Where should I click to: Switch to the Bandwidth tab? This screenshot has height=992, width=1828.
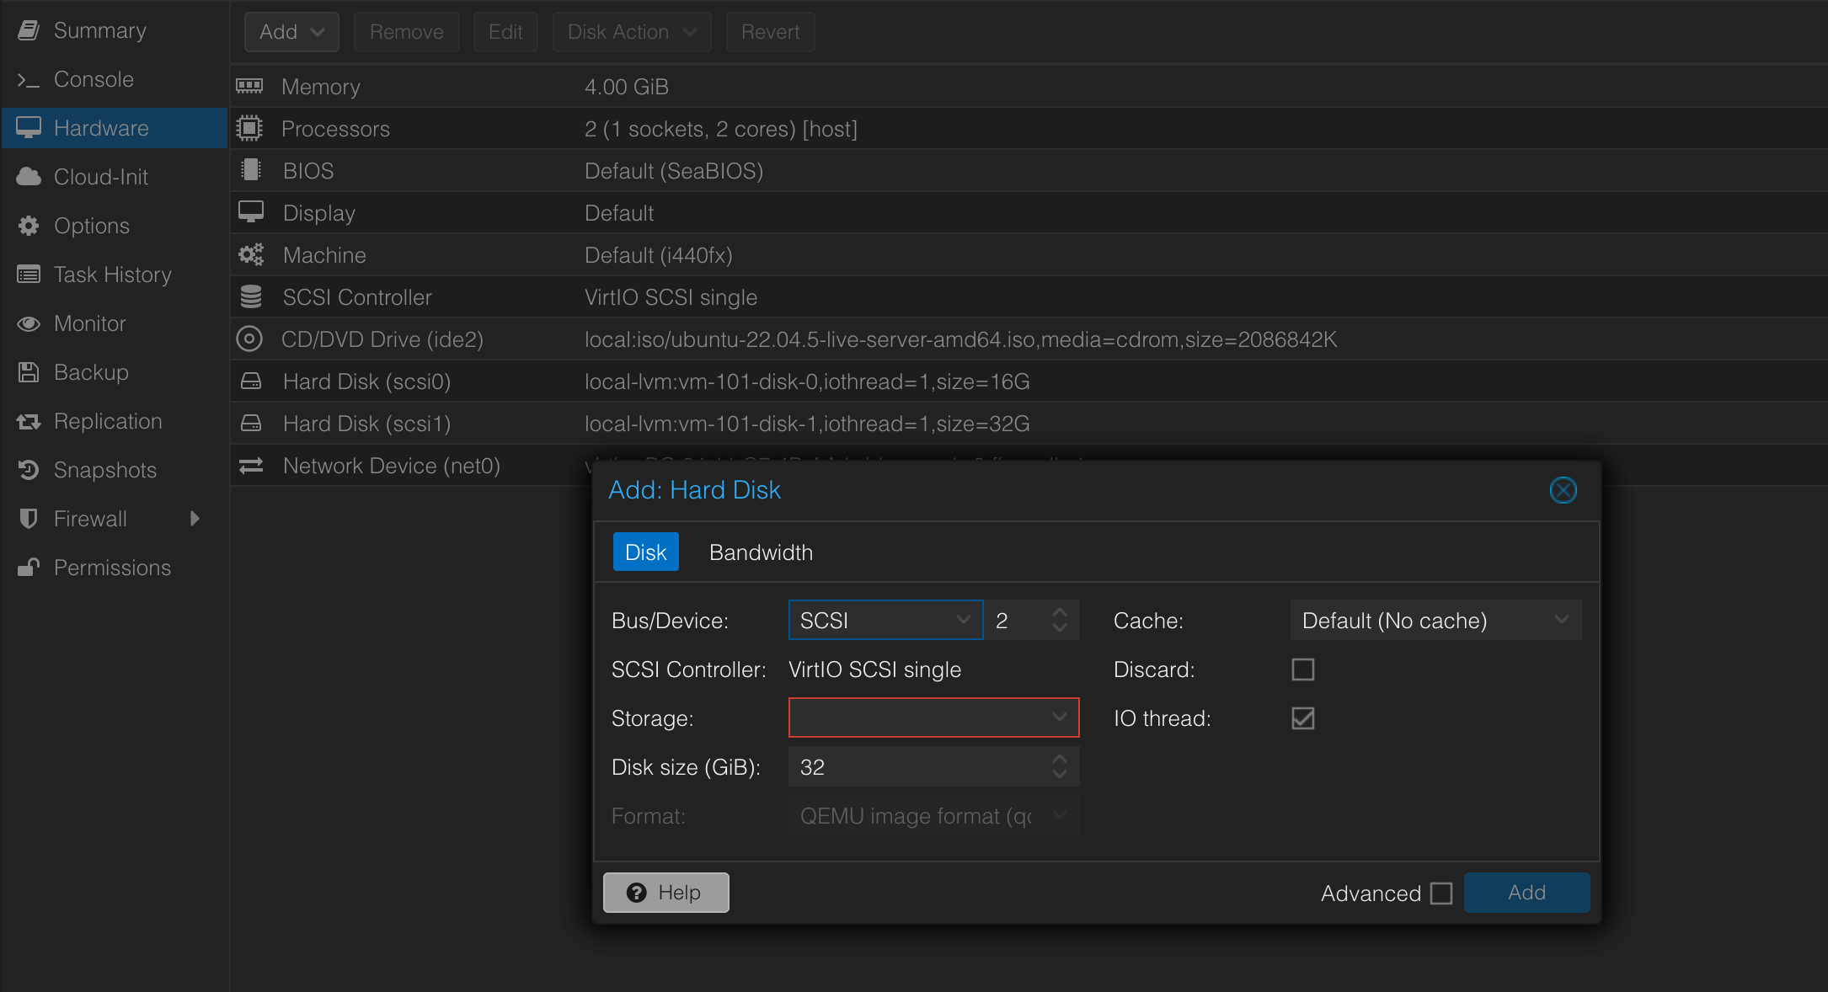[x=761, y=552]
